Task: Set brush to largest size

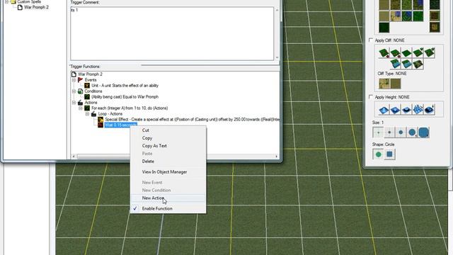Action: 423,132
